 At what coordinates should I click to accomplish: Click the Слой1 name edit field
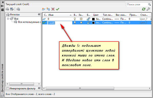[60, 23]
